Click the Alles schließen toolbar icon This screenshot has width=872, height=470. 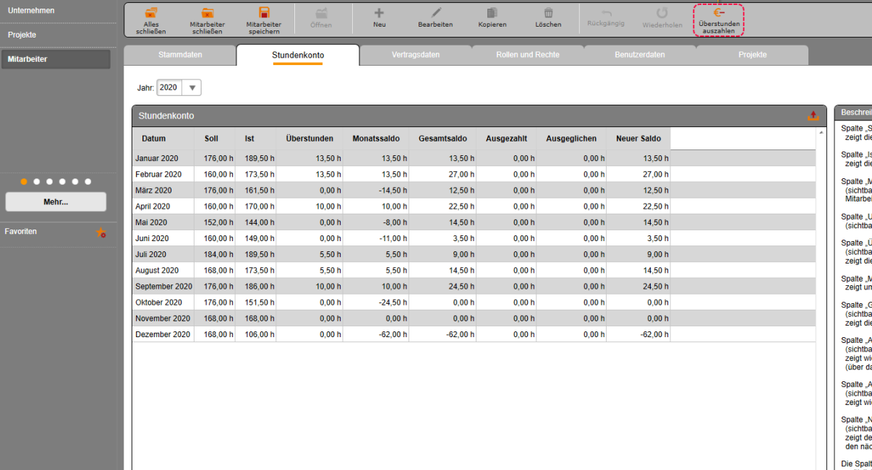[x=151, y=13]
